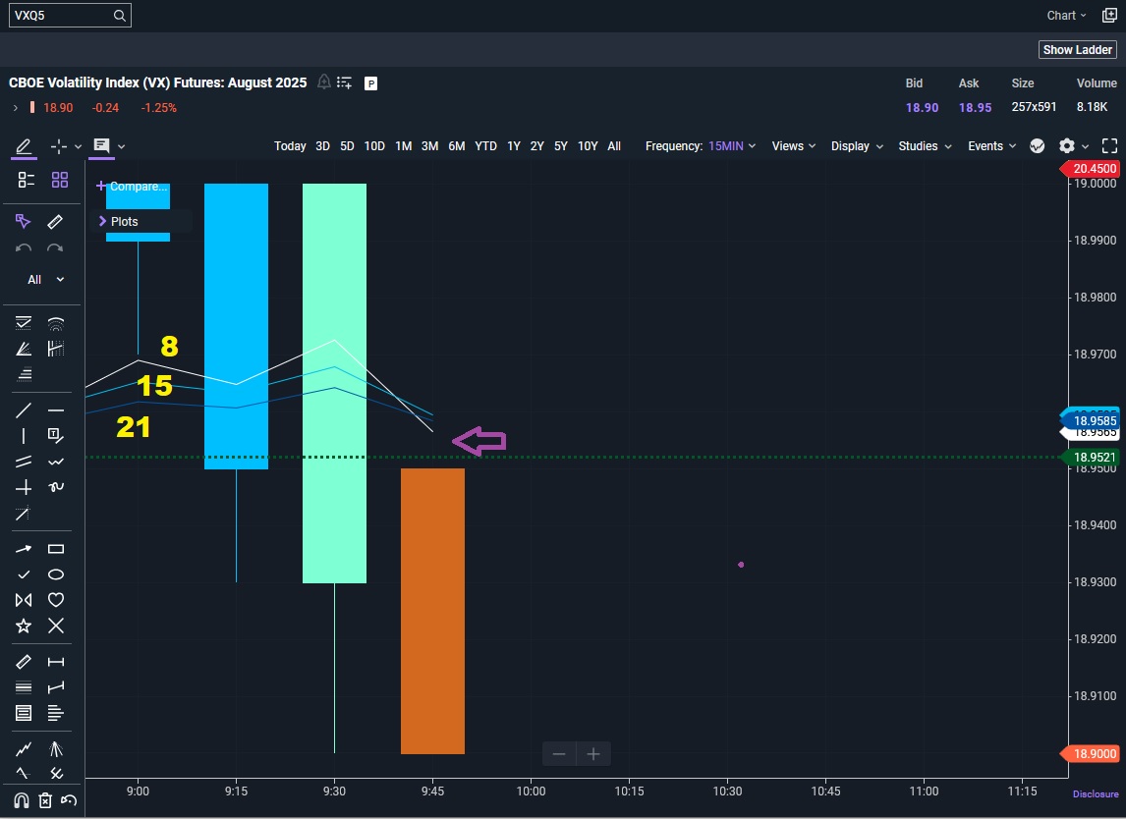Select the checkmark shape tool

point(23,574)
